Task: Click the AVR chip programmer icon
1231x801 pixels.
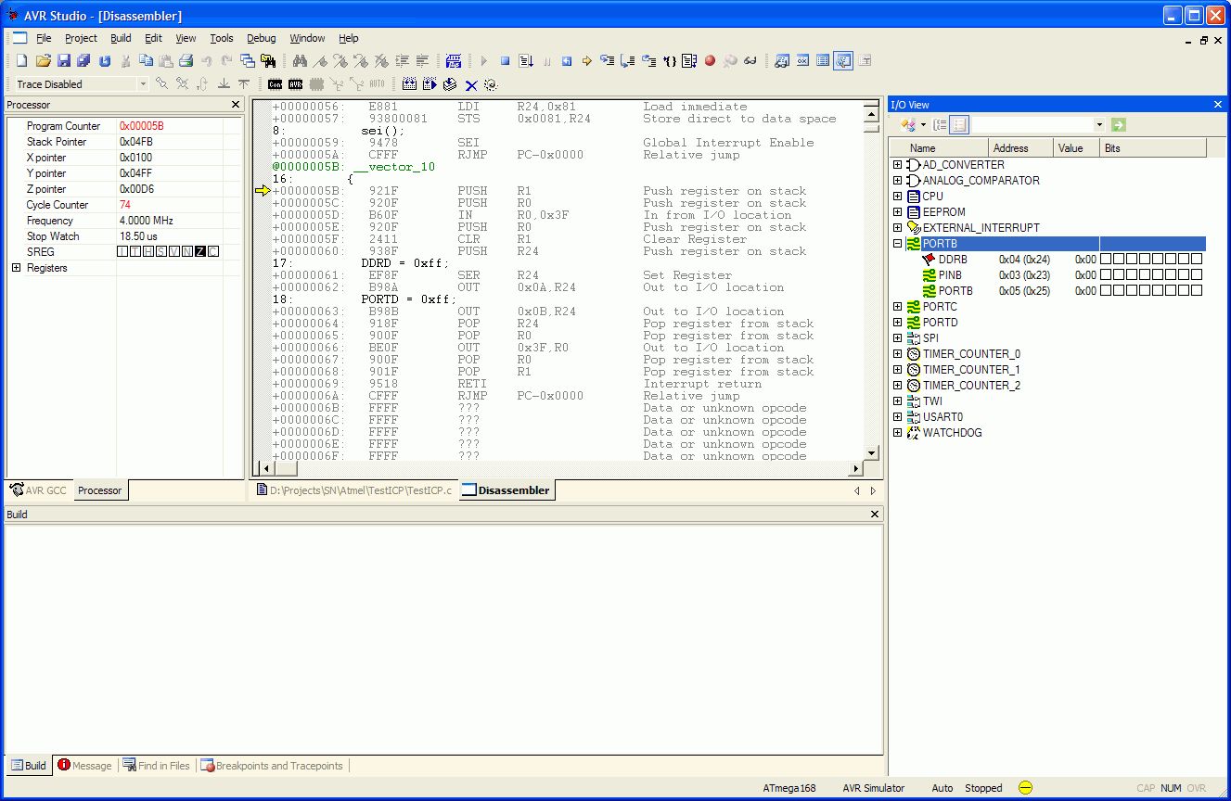Action: (x=295, y=84)
